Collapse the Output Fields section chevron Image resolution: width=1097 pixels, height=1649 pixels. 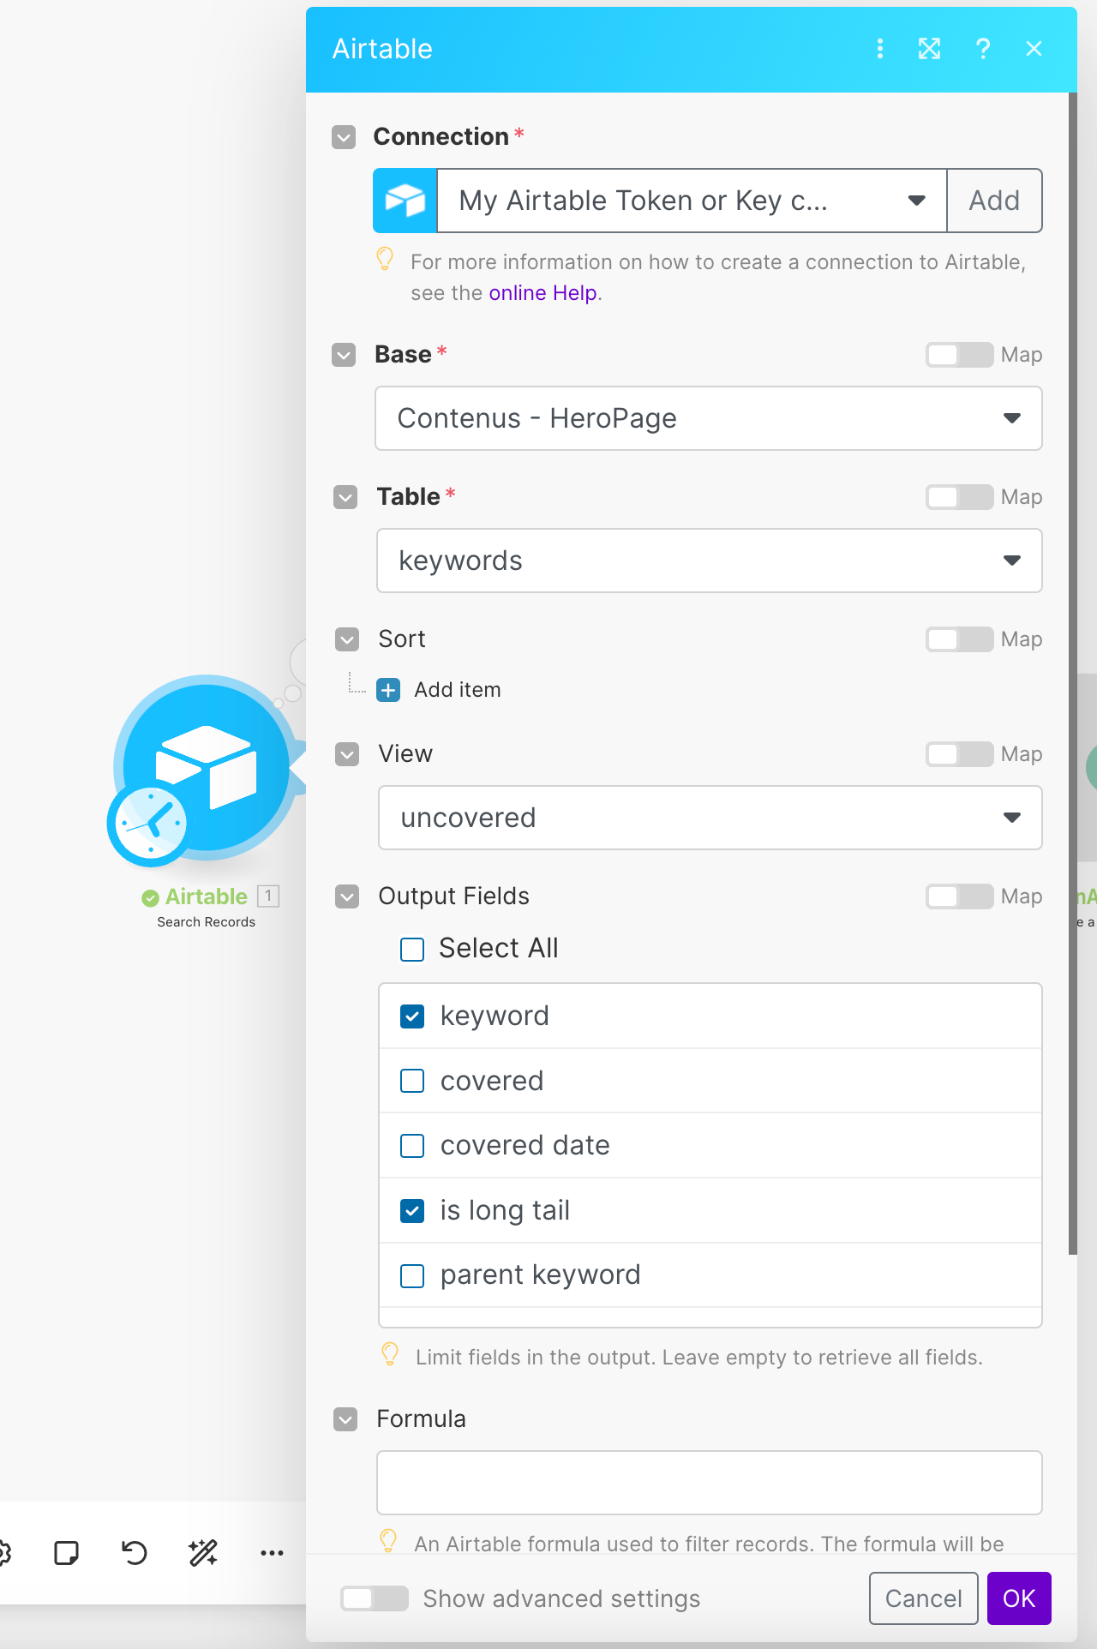(347, 896)
